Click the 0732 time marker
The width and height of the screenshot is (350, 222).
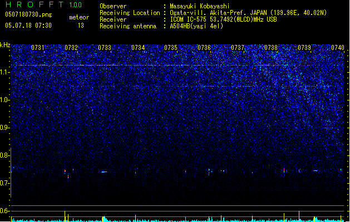pos(71,48)
